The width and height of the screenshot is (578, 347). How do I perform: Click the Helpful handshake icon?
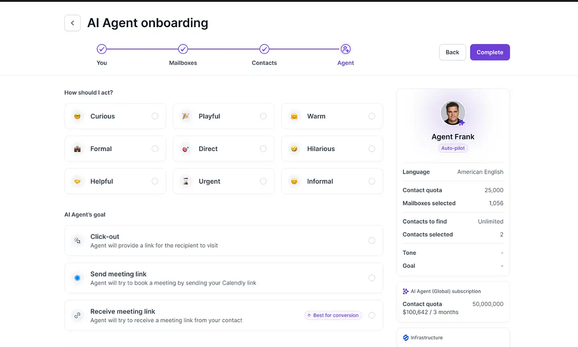[78, 181]
